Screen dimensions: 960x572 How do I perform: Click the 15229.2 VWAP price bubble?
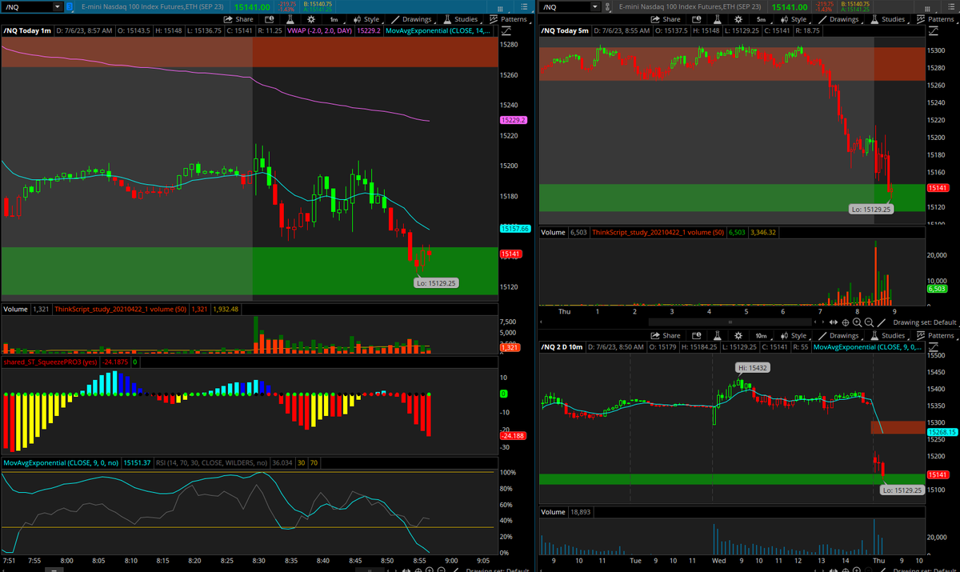(513, 120)
